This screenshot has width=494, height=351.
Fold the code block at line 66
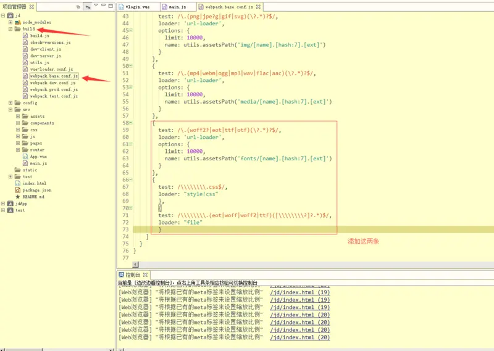click(x=131, y=180)
